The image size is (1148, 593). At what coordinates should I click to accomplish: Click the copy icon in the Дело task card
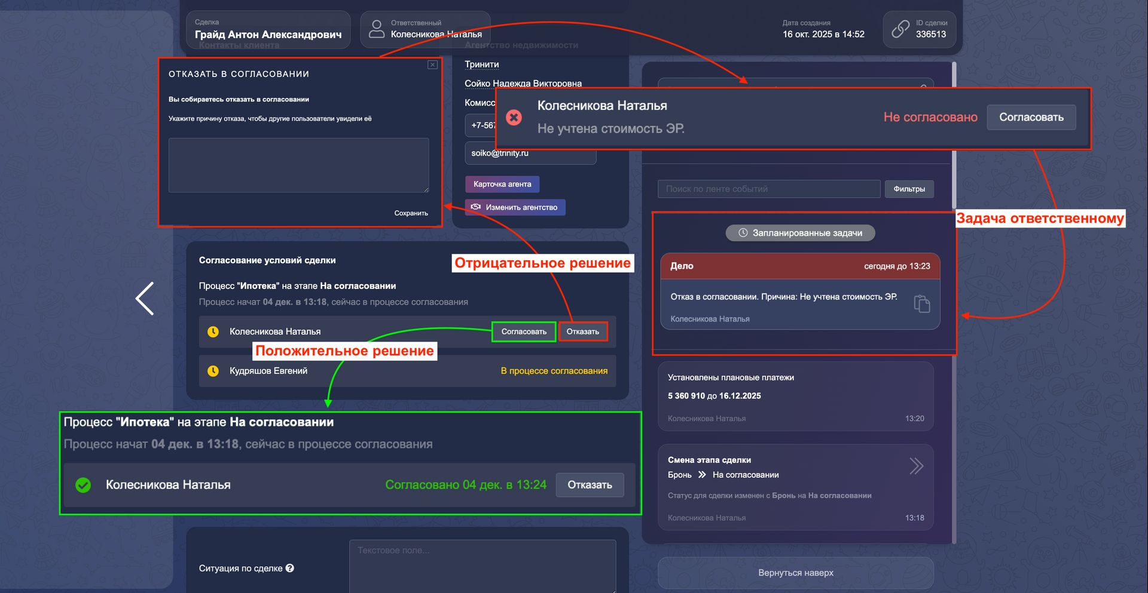(922, 303)
